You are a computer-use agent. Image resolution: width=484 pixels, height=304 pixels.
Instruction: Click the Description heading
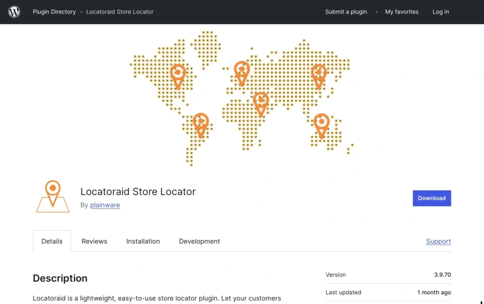(x=60, y=278)
